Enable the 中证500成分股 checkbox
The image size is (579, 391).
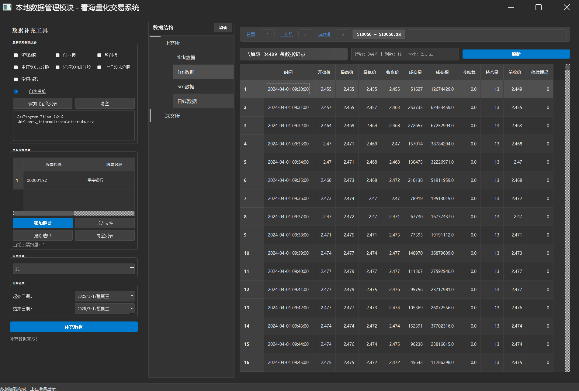click(x=16, y=67)
